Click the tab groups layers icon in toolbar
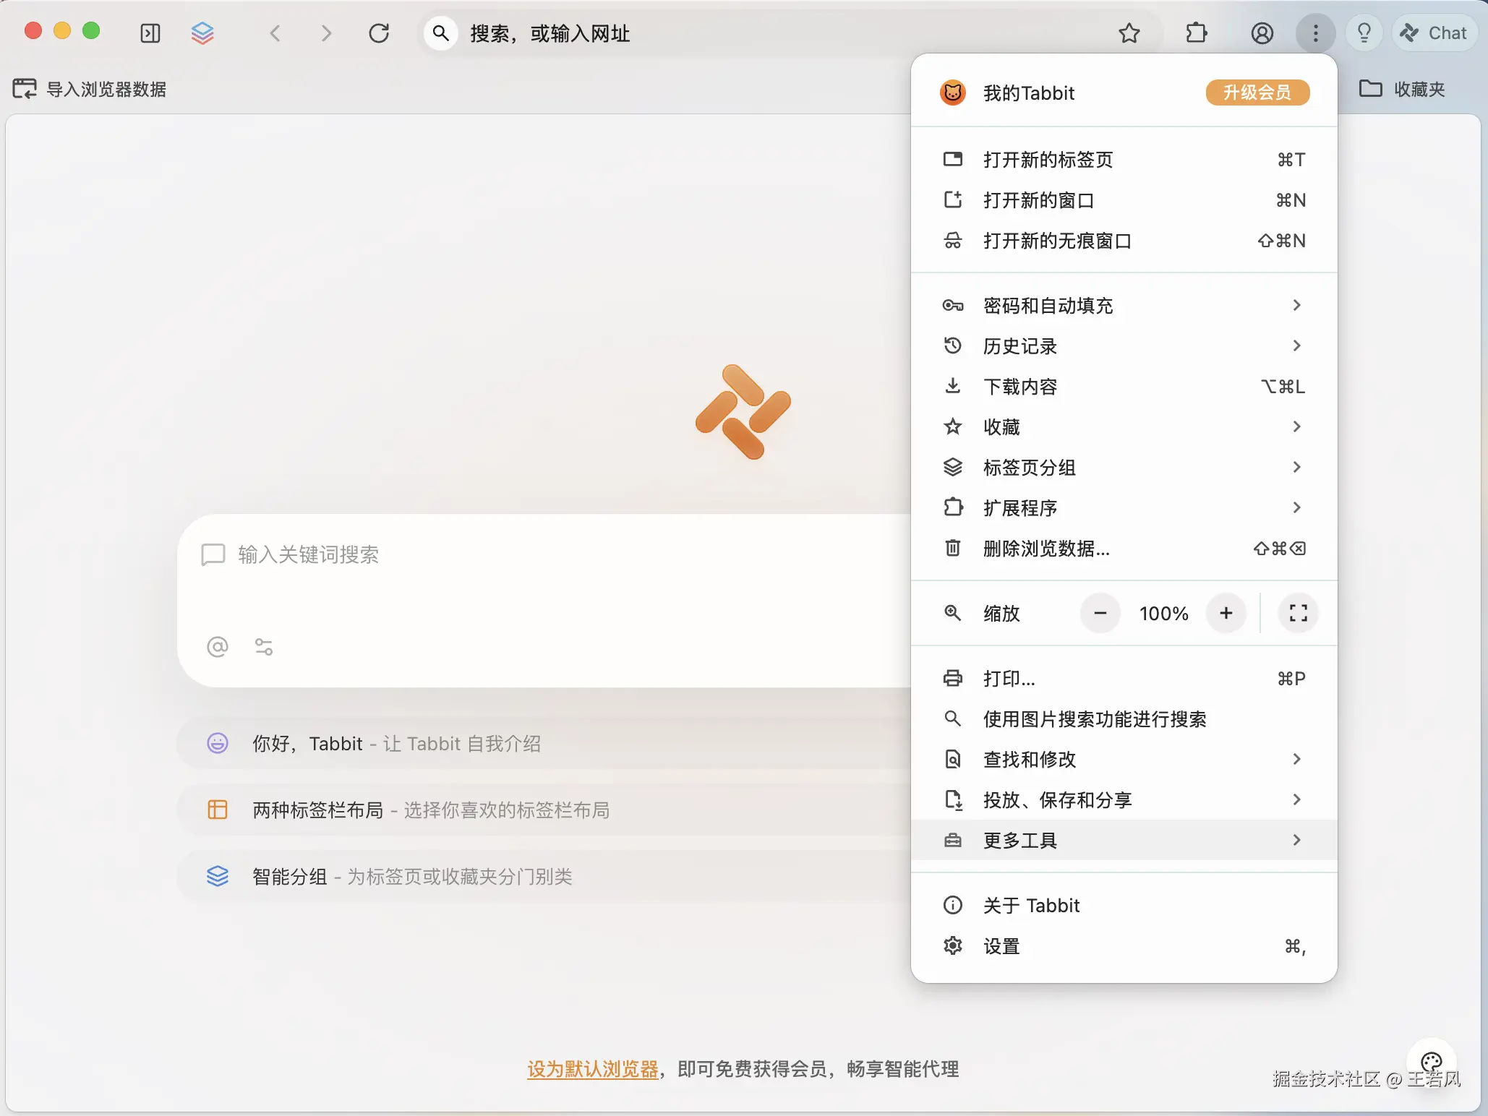The image size is (1488, 1116). (x=202, y=33)
